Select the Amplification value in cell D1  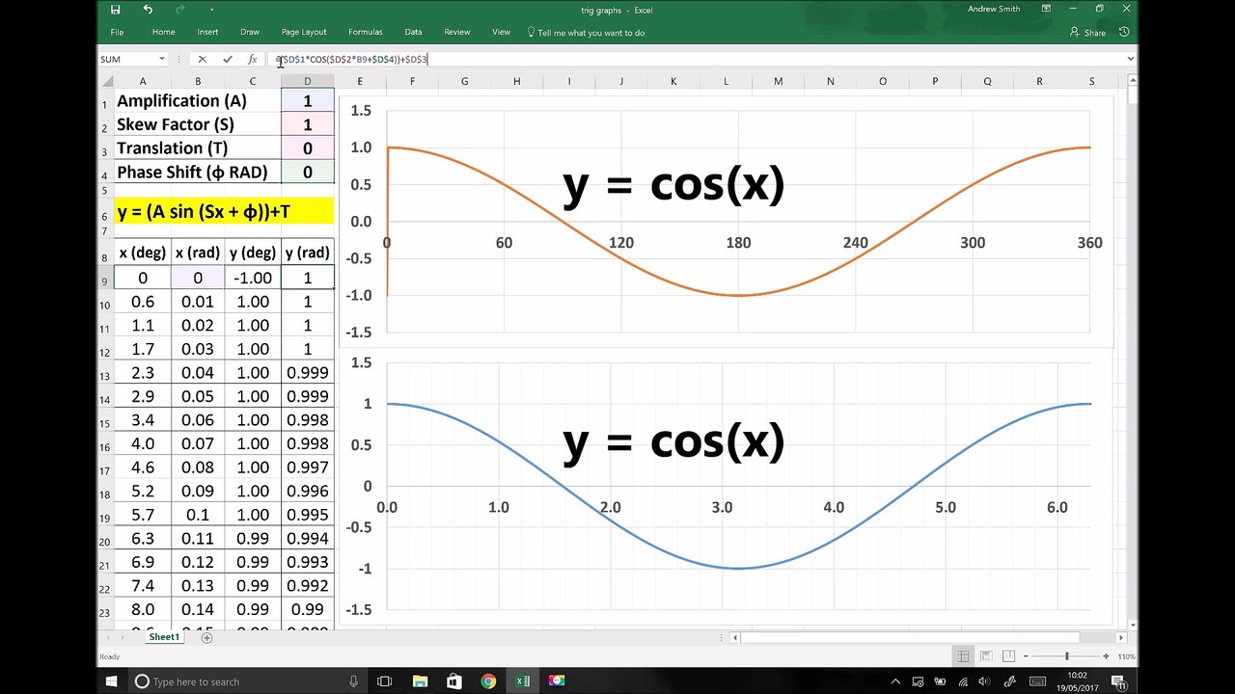coord(308,100)
